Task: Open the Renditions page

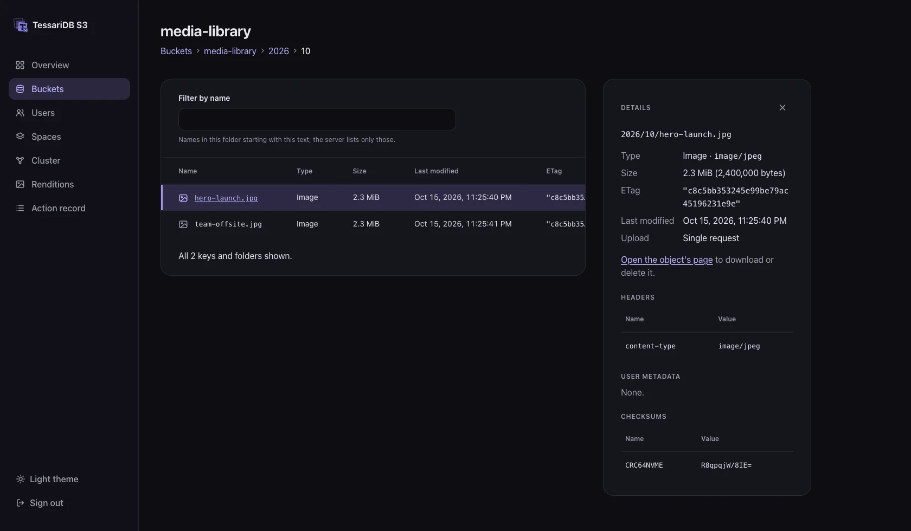Action: pyautogui.click(x=69, y=184)
